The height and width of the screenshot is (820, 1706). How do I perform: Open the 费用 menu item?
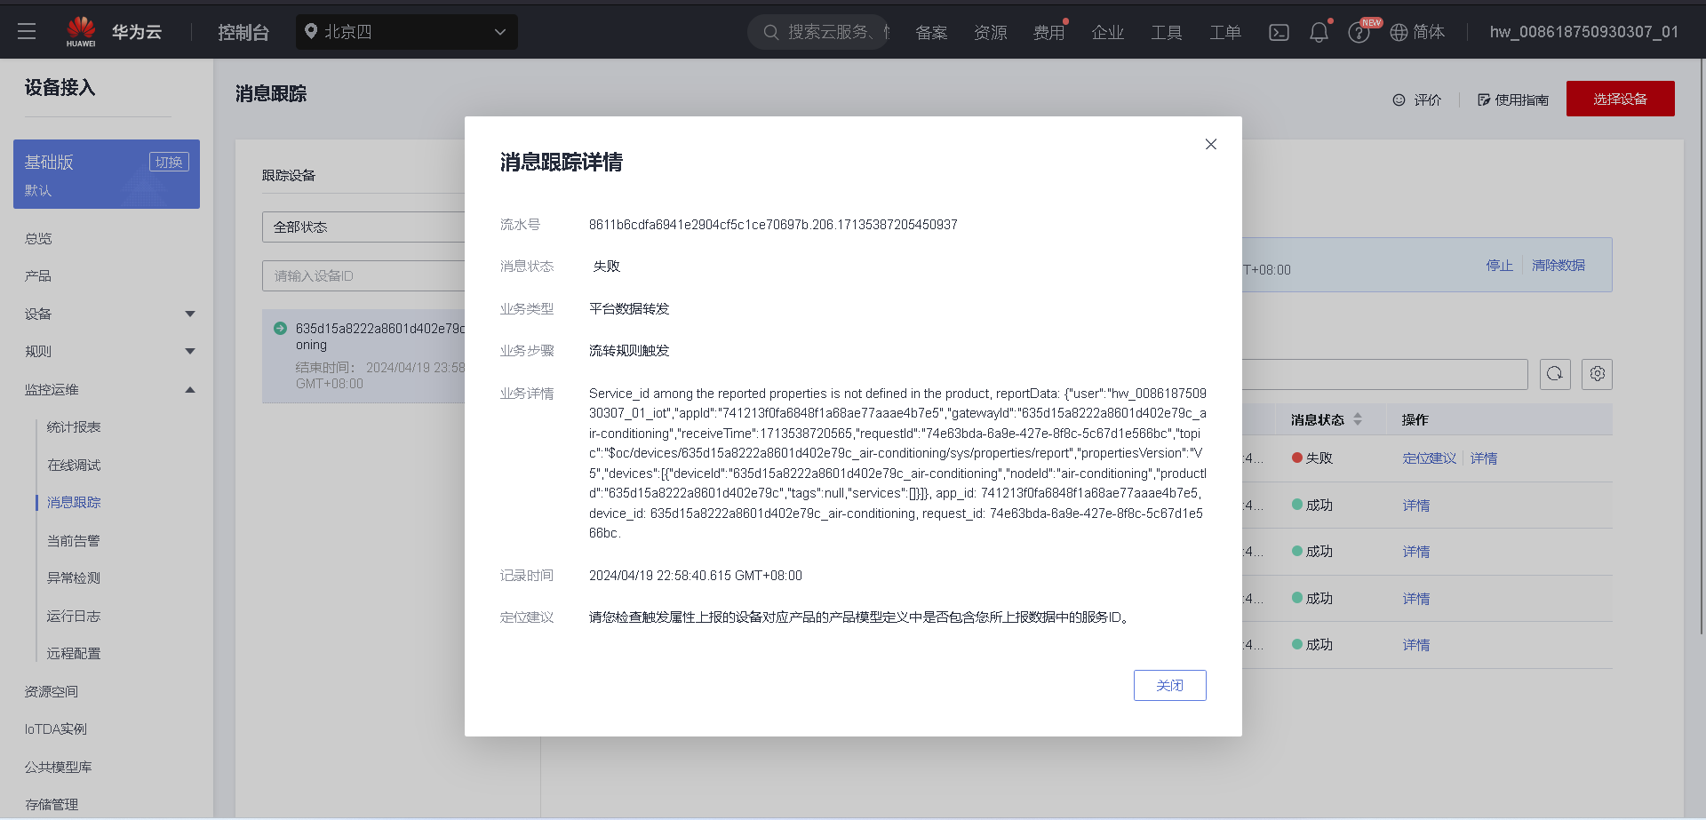(x=1048, y=31)
